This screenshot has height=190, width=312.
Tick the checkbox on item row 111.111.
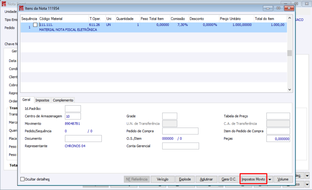point(35,25)
